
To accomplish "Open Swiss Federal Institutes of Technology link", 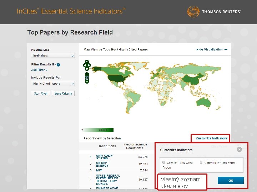I will (108, 180).
